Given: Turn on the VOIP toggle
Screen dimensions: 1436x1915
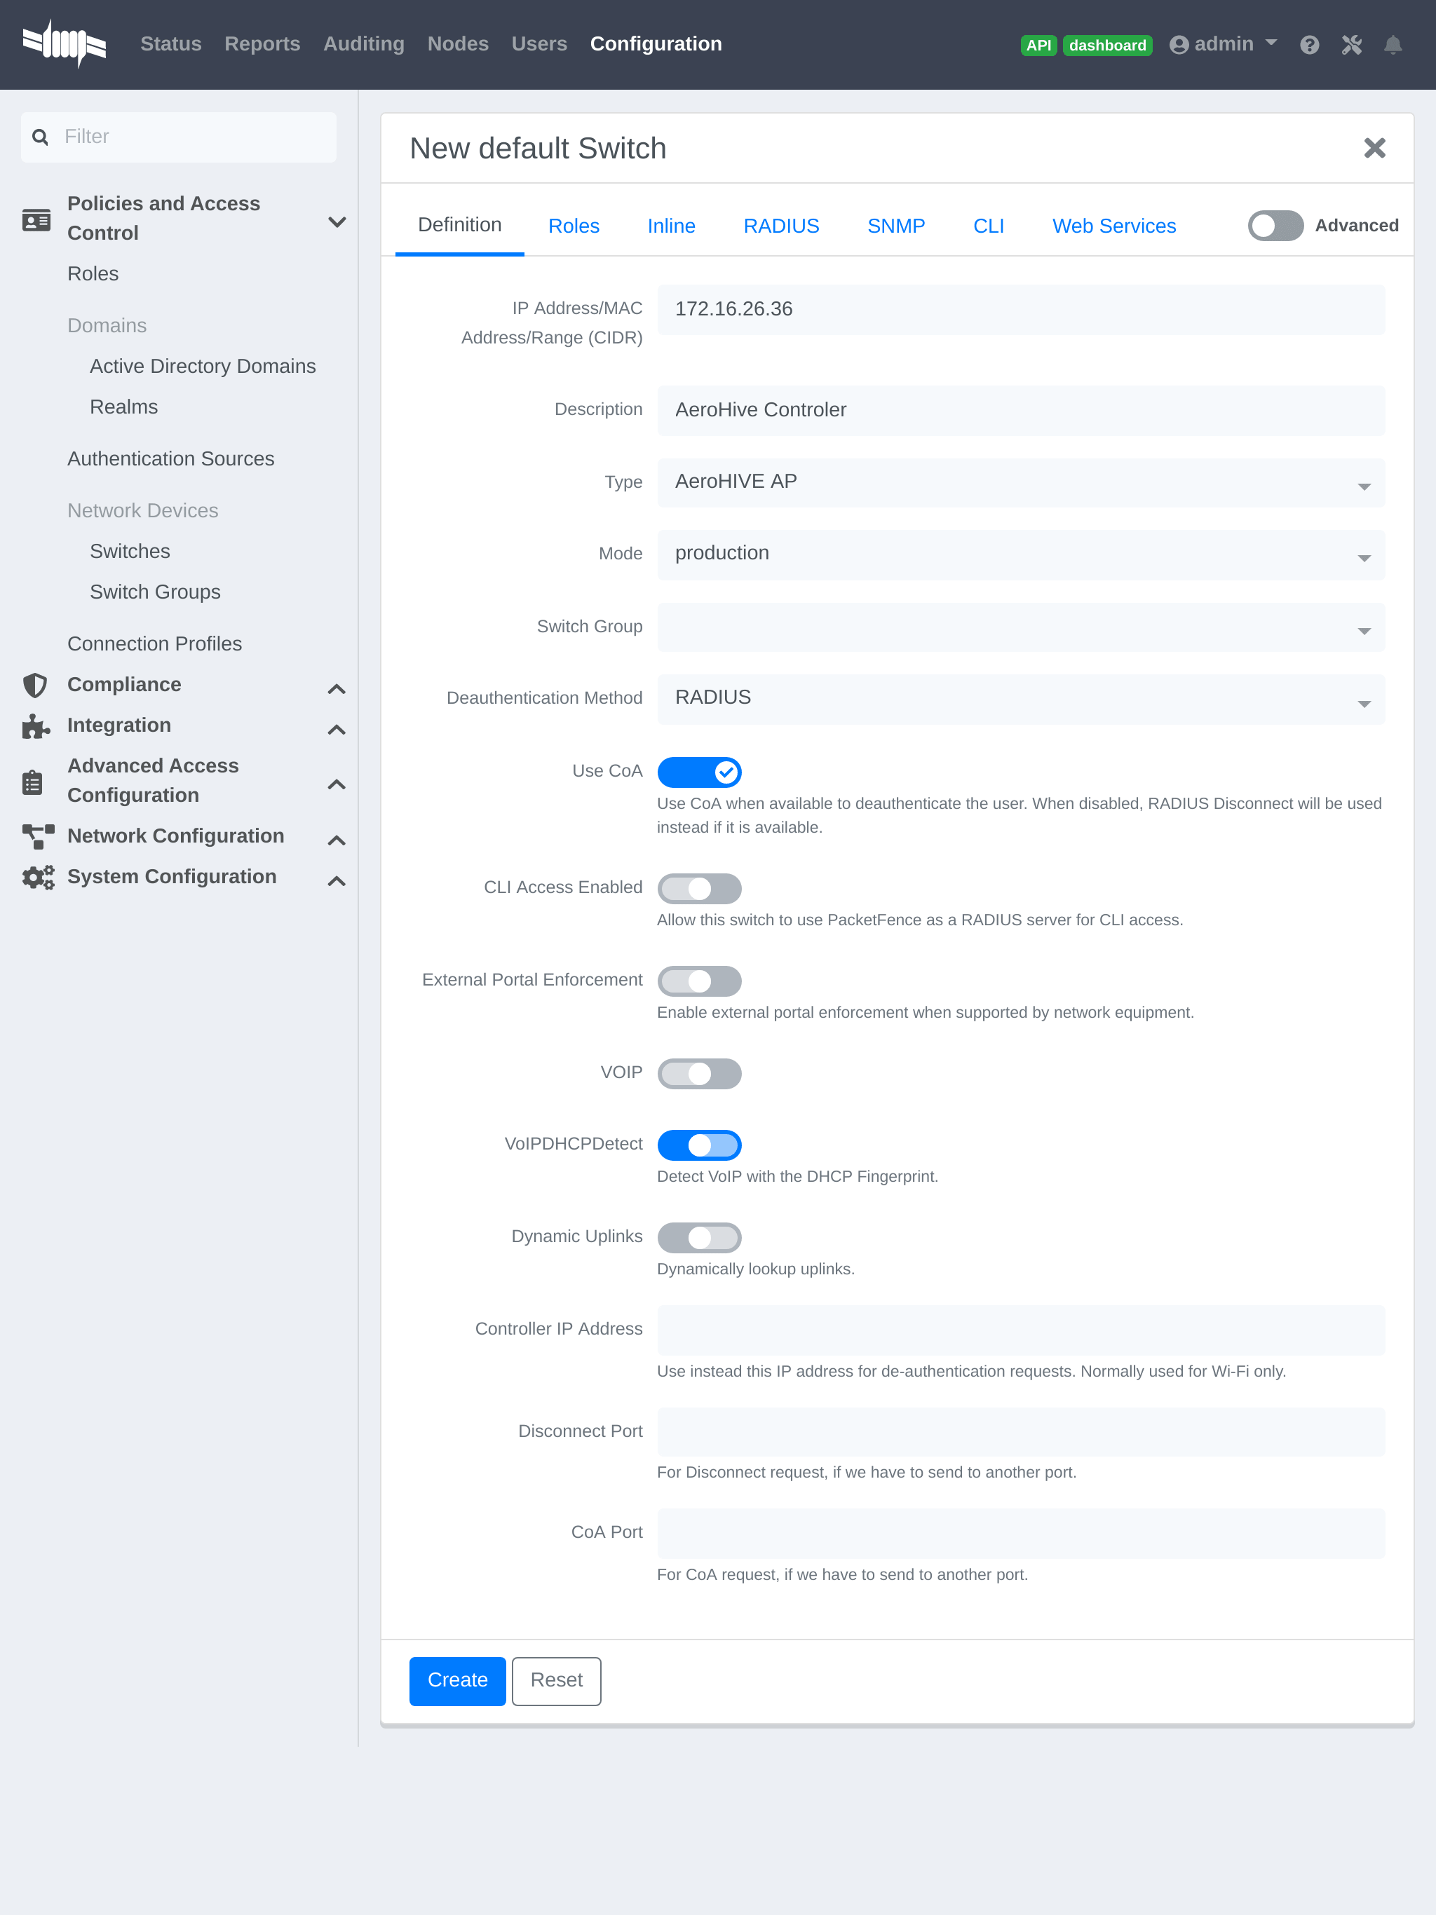Looking at the screenshot, I should click(699, 1074).
